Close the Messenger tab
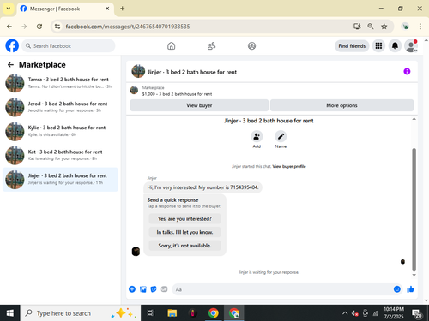The width and height of the screenshot is (429, 321). (107, 9)
